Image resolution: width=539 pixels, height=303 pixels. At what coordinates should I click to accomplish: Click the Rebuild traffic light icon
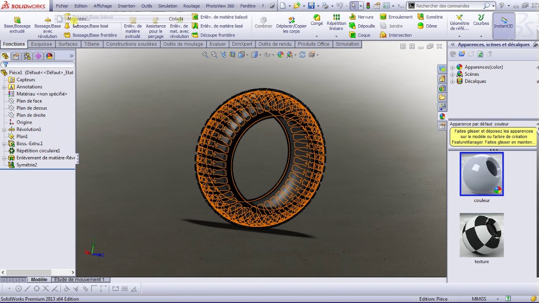click(x=368, y=6)
